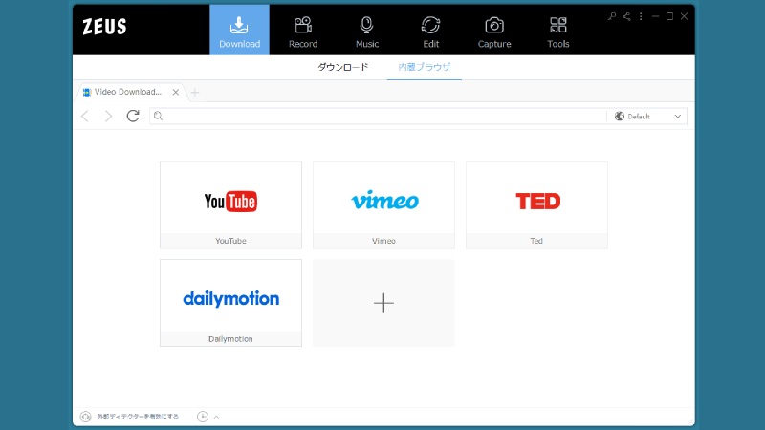Open the three-dot options menu

641,16
